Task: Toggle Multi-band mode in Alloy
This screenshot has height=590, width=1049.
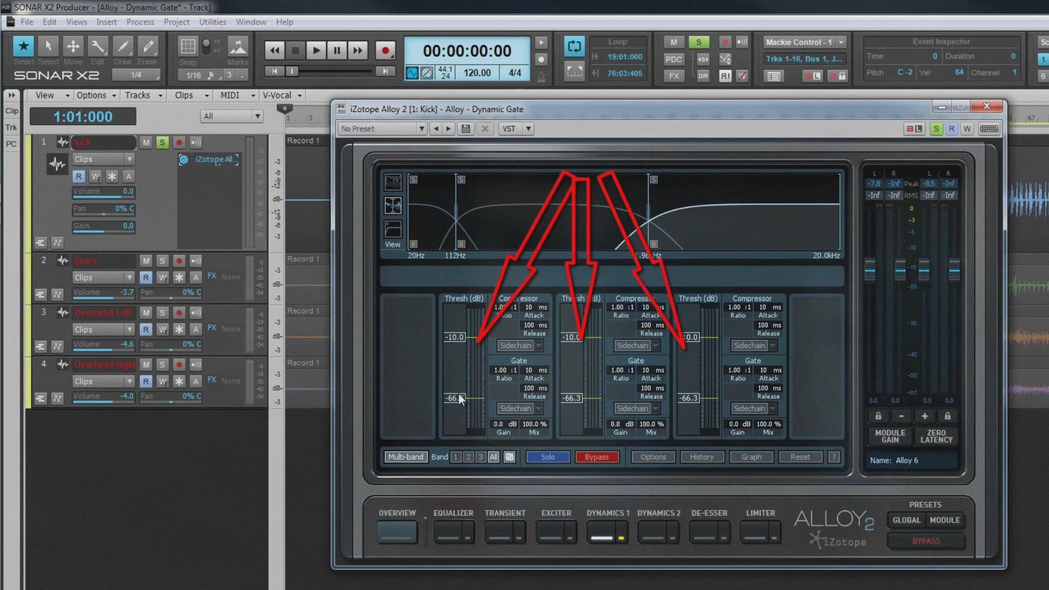Action: [x=405, y=457]
